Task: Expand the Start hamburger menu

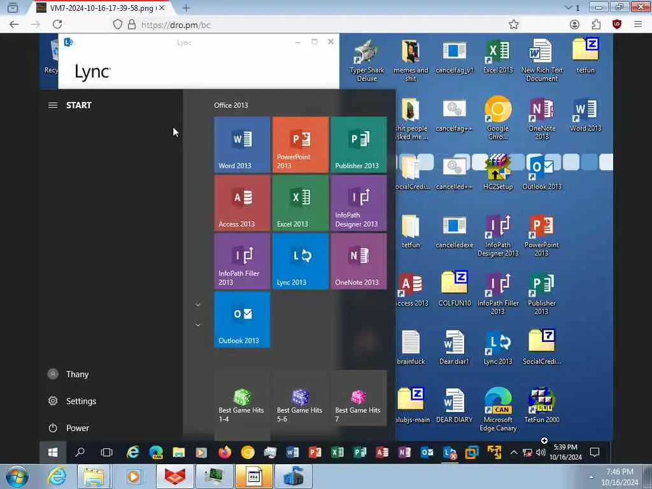Action: [x=53, y=105]
